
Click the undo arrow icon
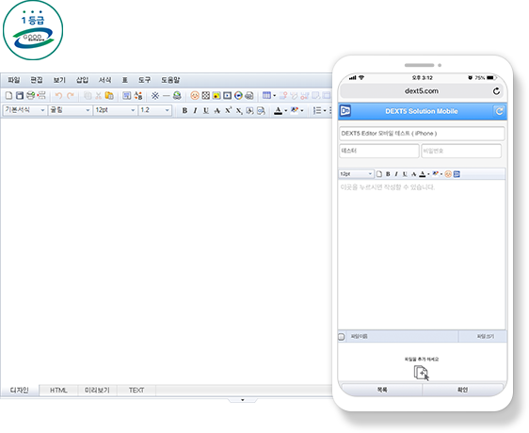[58, 95]
